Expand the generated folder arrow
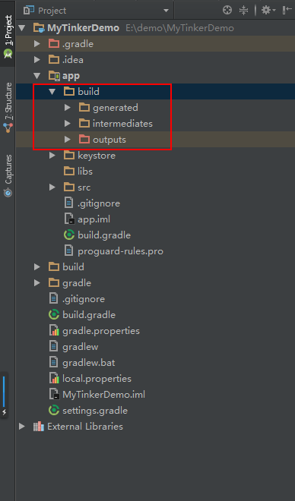This screenshot has height=501, width=295. pos(67,108)
